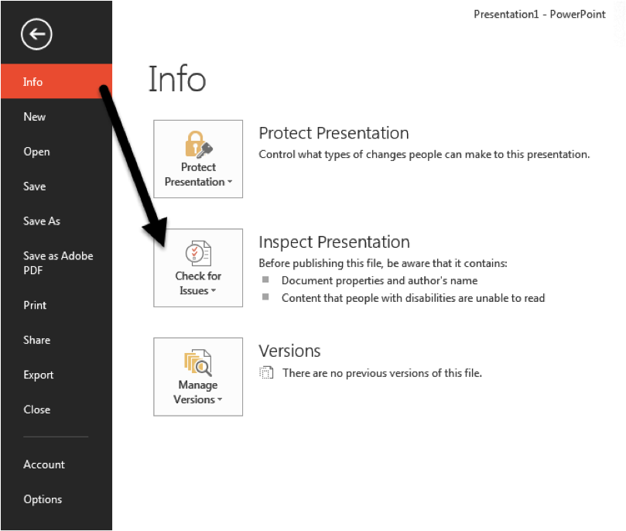This screenshot has width=626, height=531.
Task: Select Save As in the sidebar
Action: [42, 221]
